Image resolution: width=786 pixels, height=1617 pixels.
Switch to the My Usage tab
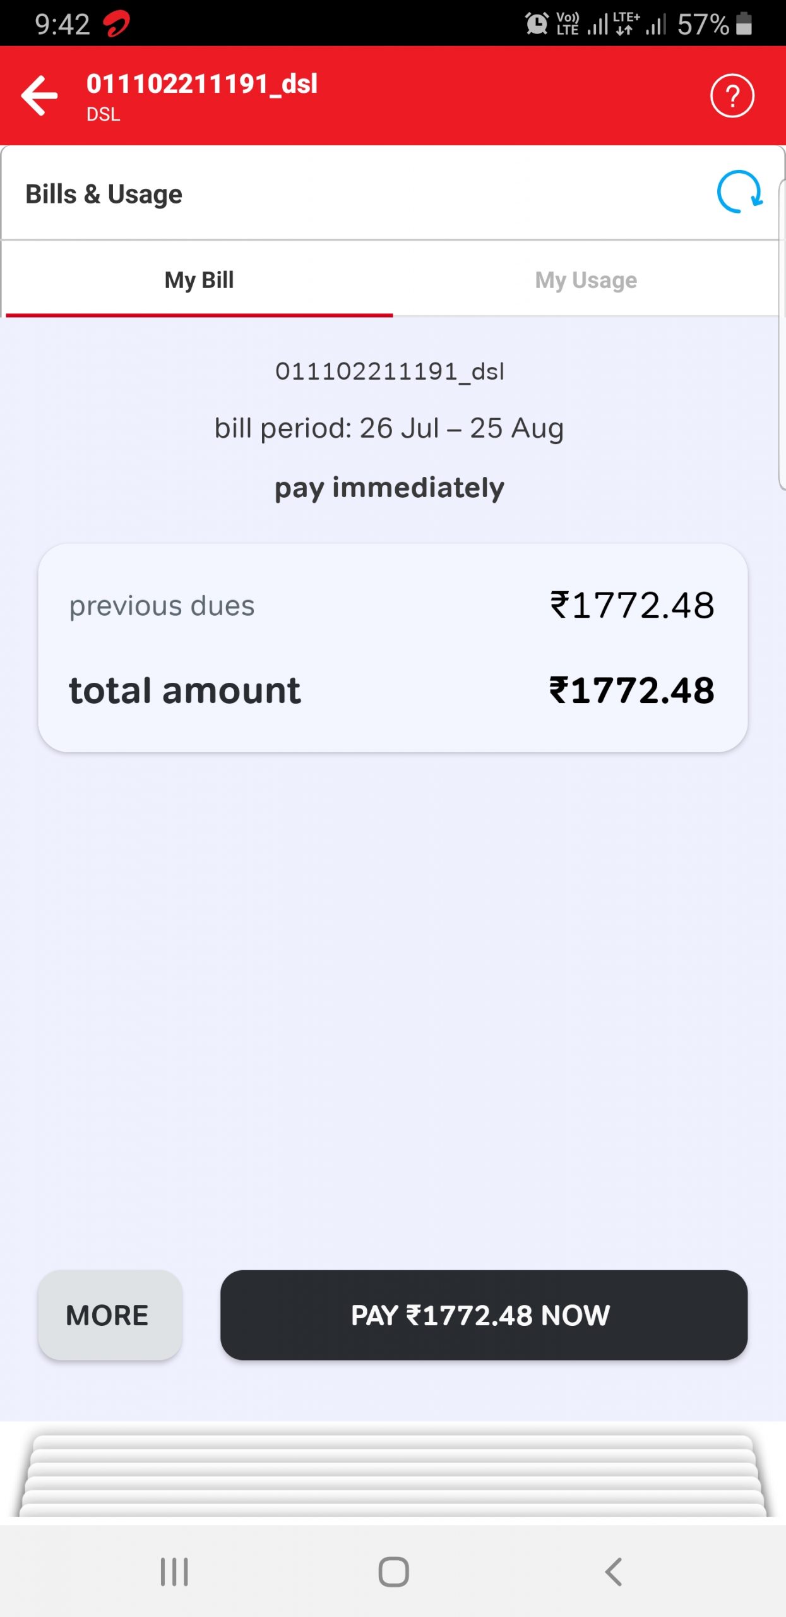[586, 280]
